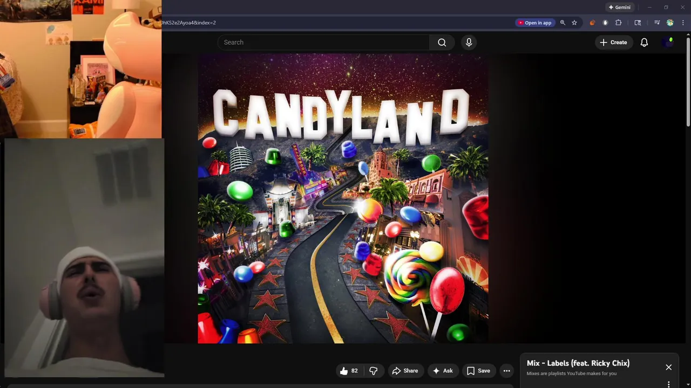This screenshot has width=691, height=388.
Task: Open the tab search side panel icon
Action: [638, 23]
